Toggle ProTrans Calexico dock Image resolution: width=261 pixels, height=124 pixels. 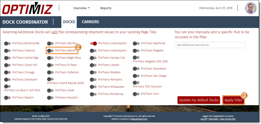pos(7,51)
